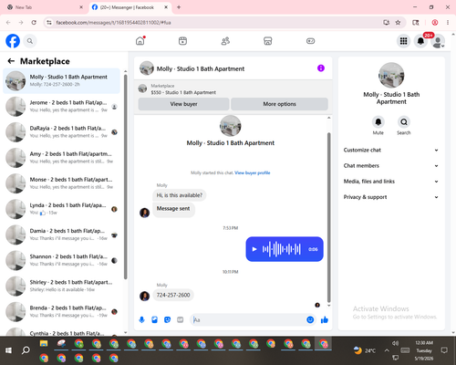The height and width of the screenshot is (365, 456).
Task: Open File Explorer from the taskbar
Action: [x=44, y=343]
